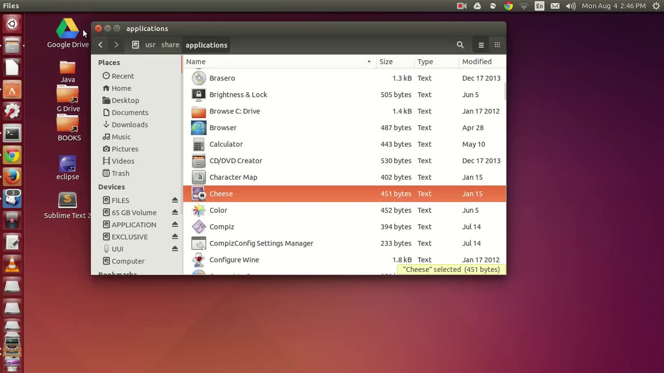Navigate to the share path segment

pyautogui.click(x=170, y=45)
